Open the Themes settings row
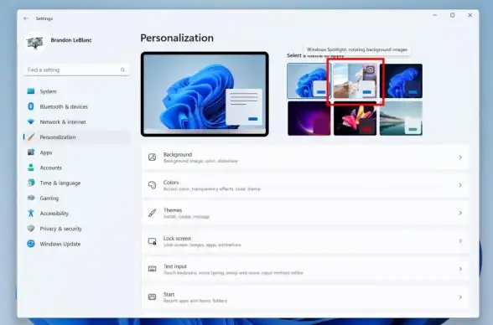Image resolution: width=493 pixels, height=325 pixels. tap(305, 213)
